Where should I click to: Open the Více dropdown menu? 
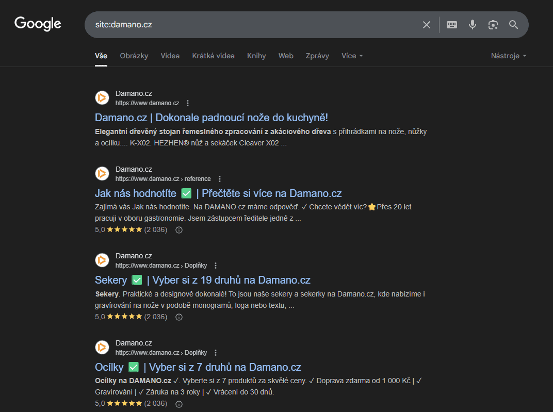coord(352,56)
